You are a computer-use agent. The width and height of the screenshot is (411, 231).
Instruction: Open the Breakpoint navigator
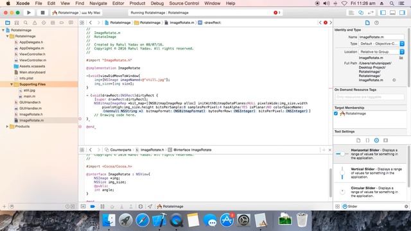(x=62, y=23)
